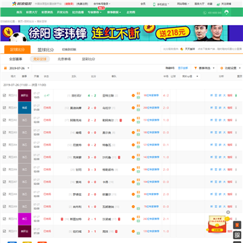Click the Weibo follow icon

coord(218,4)
